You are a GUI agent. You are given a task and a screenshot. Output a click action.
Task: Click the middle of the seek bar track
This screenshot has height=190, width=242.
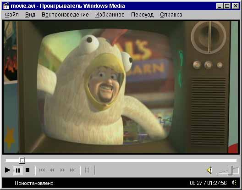click(121, 161)
